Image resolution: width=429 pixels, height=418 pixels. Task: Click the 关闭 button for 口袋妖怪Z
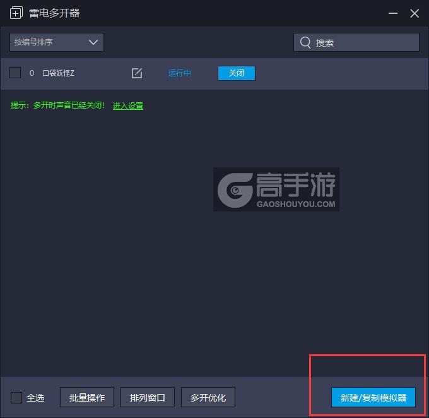pyautogui.click(x=237, y=73)
